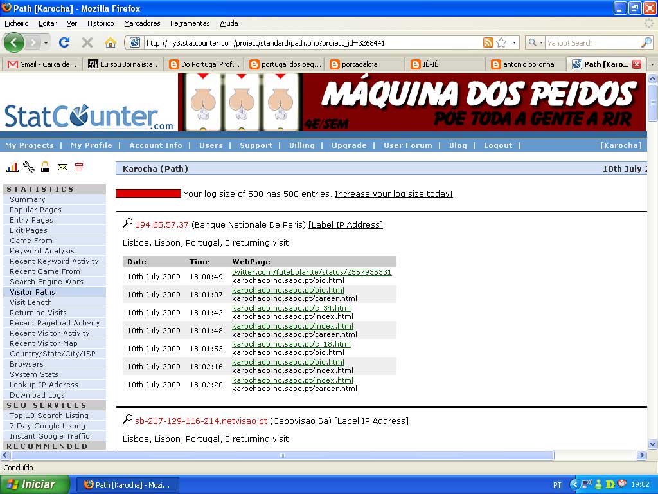Click the Yahoo! Search input field
Screen dimensions: 658x494
pyautogui.click(x=592, y=43)
